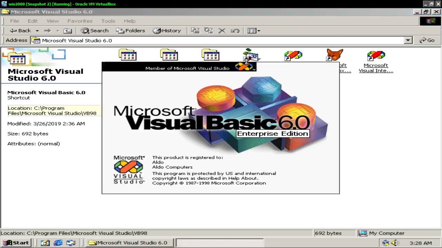Click Size: 692 bytes in left panel
Screen dimensions: 442x248
[x=28, y=134]
